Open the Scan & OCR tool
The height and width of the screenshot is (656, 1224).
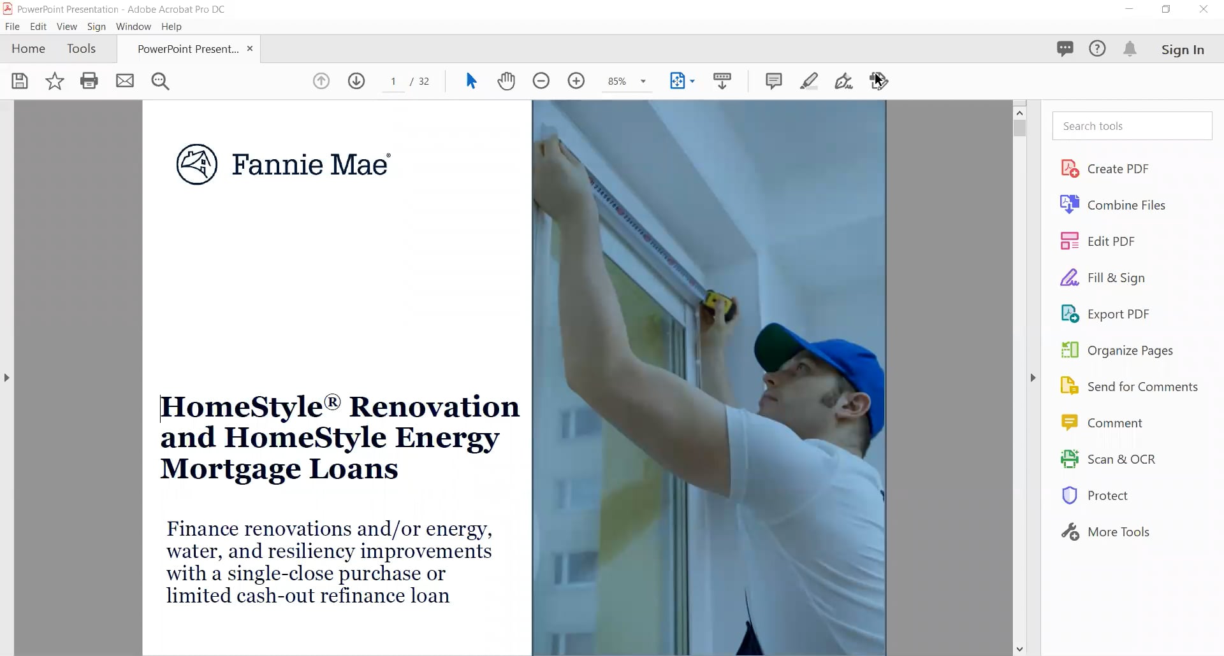[1121, 459]
